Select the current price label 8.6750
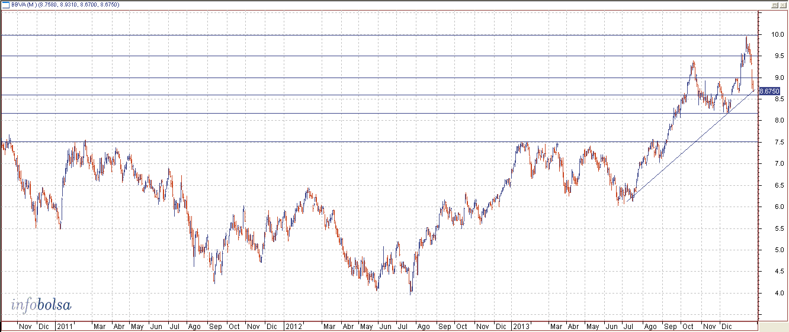Screen dimensions: 789x332 coord(769,91)
